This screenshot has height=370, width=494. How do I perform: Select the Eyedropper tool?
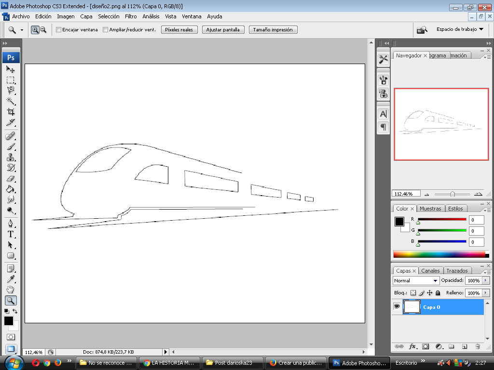11,279
